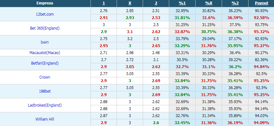Sort table by %X column header

click(208, 3)
